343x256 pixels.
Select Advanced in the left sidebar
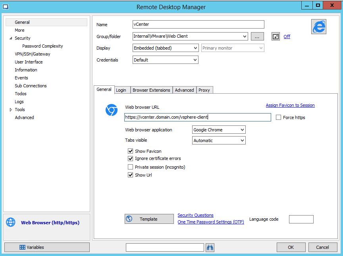click(25, 117)
